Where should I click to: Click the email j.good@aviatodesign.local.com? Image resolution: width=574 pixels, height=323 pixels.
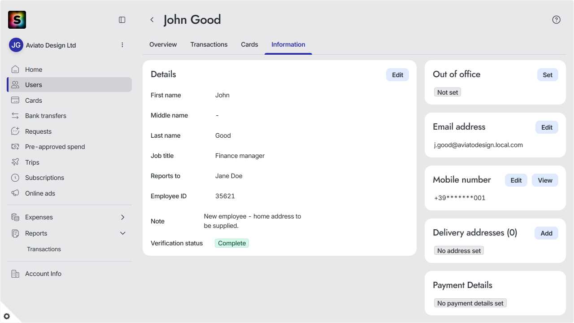[478, 145]
